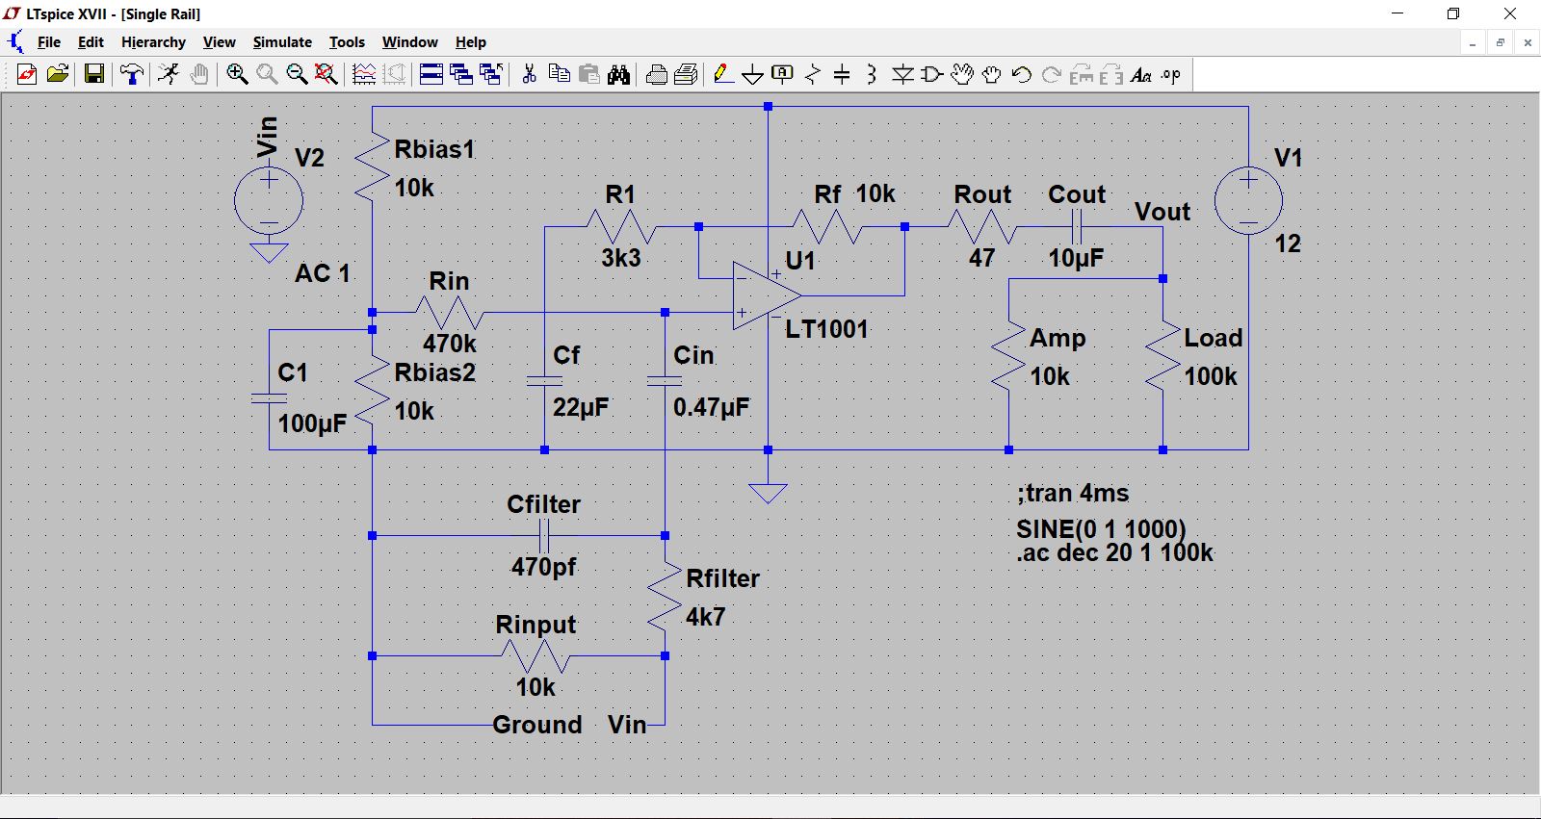Open the Hierarchy menu
The height and width of the screenshot is (819, 1541).
point(153,42)
